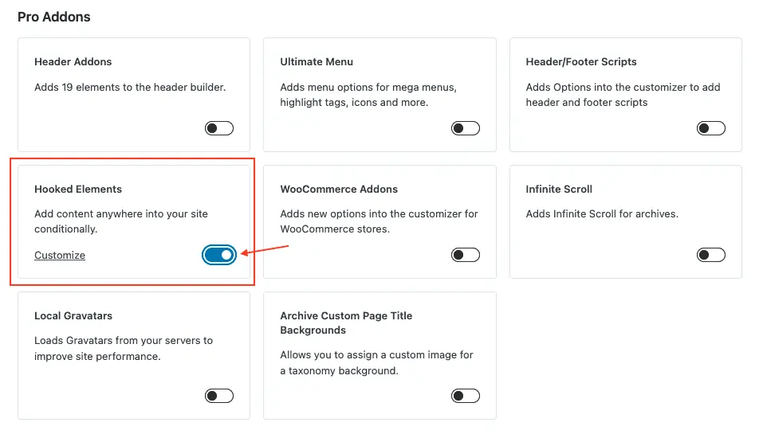The image size is (759, 438).
Task: Select the Header/Footer Scripts card title
Action: (x=581, y=62)
